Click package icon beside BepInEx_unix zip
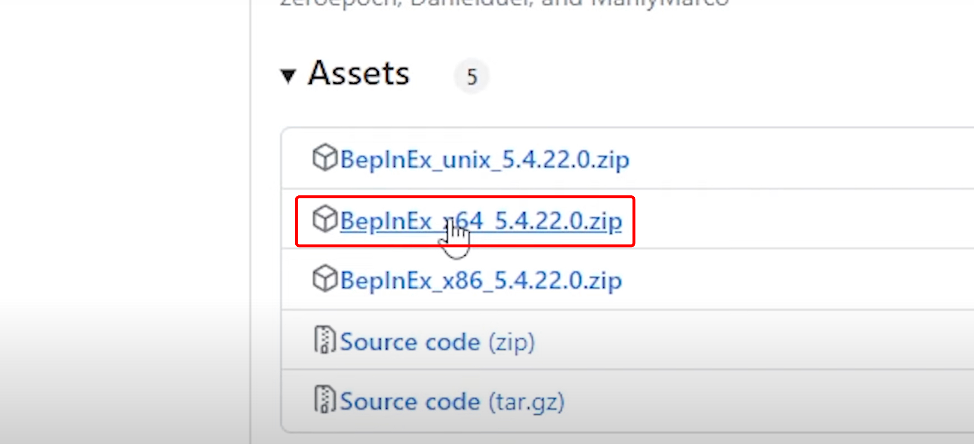The width and height of the screenshot is (974, 444). pos(325,158)
